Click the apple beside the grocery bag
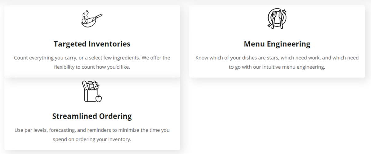 click(x=99, y=98)
